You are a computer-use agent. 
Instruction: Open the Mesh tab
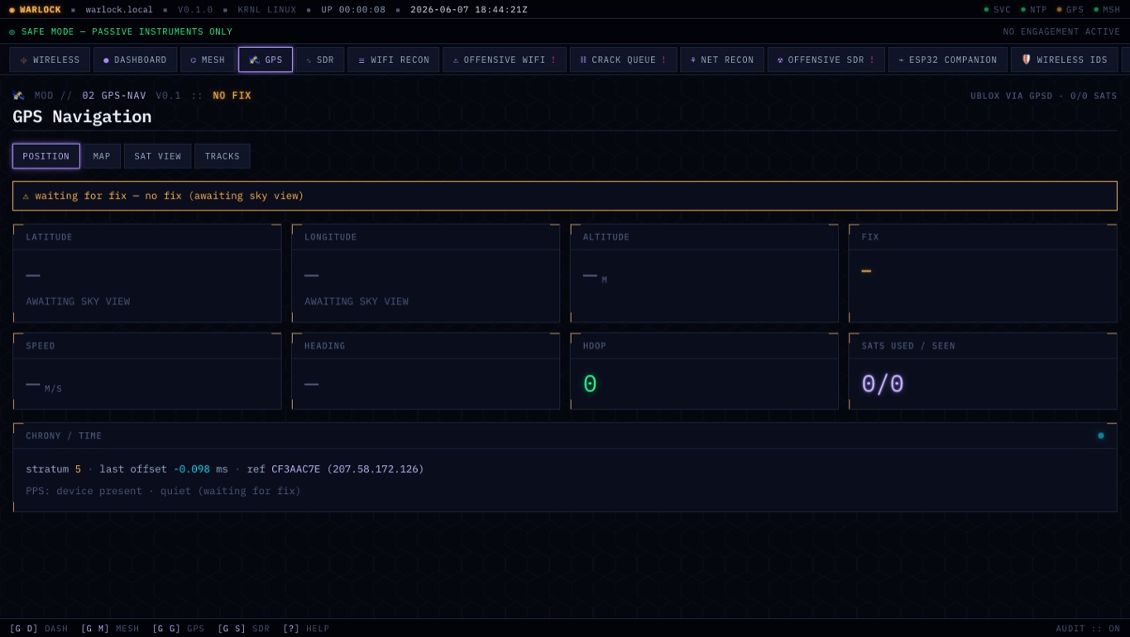(x=208, y=60)
